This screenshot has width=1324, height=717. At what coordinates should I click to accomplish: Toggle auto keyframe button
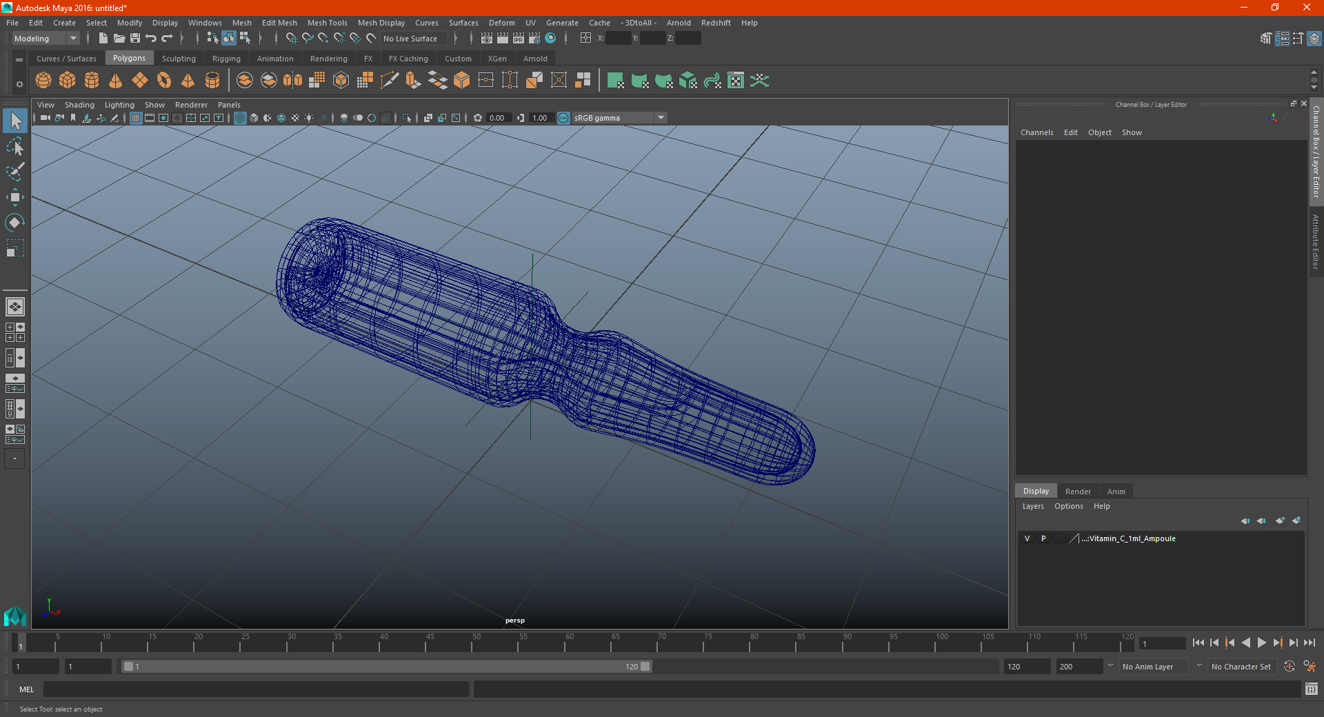[1290, 667]
